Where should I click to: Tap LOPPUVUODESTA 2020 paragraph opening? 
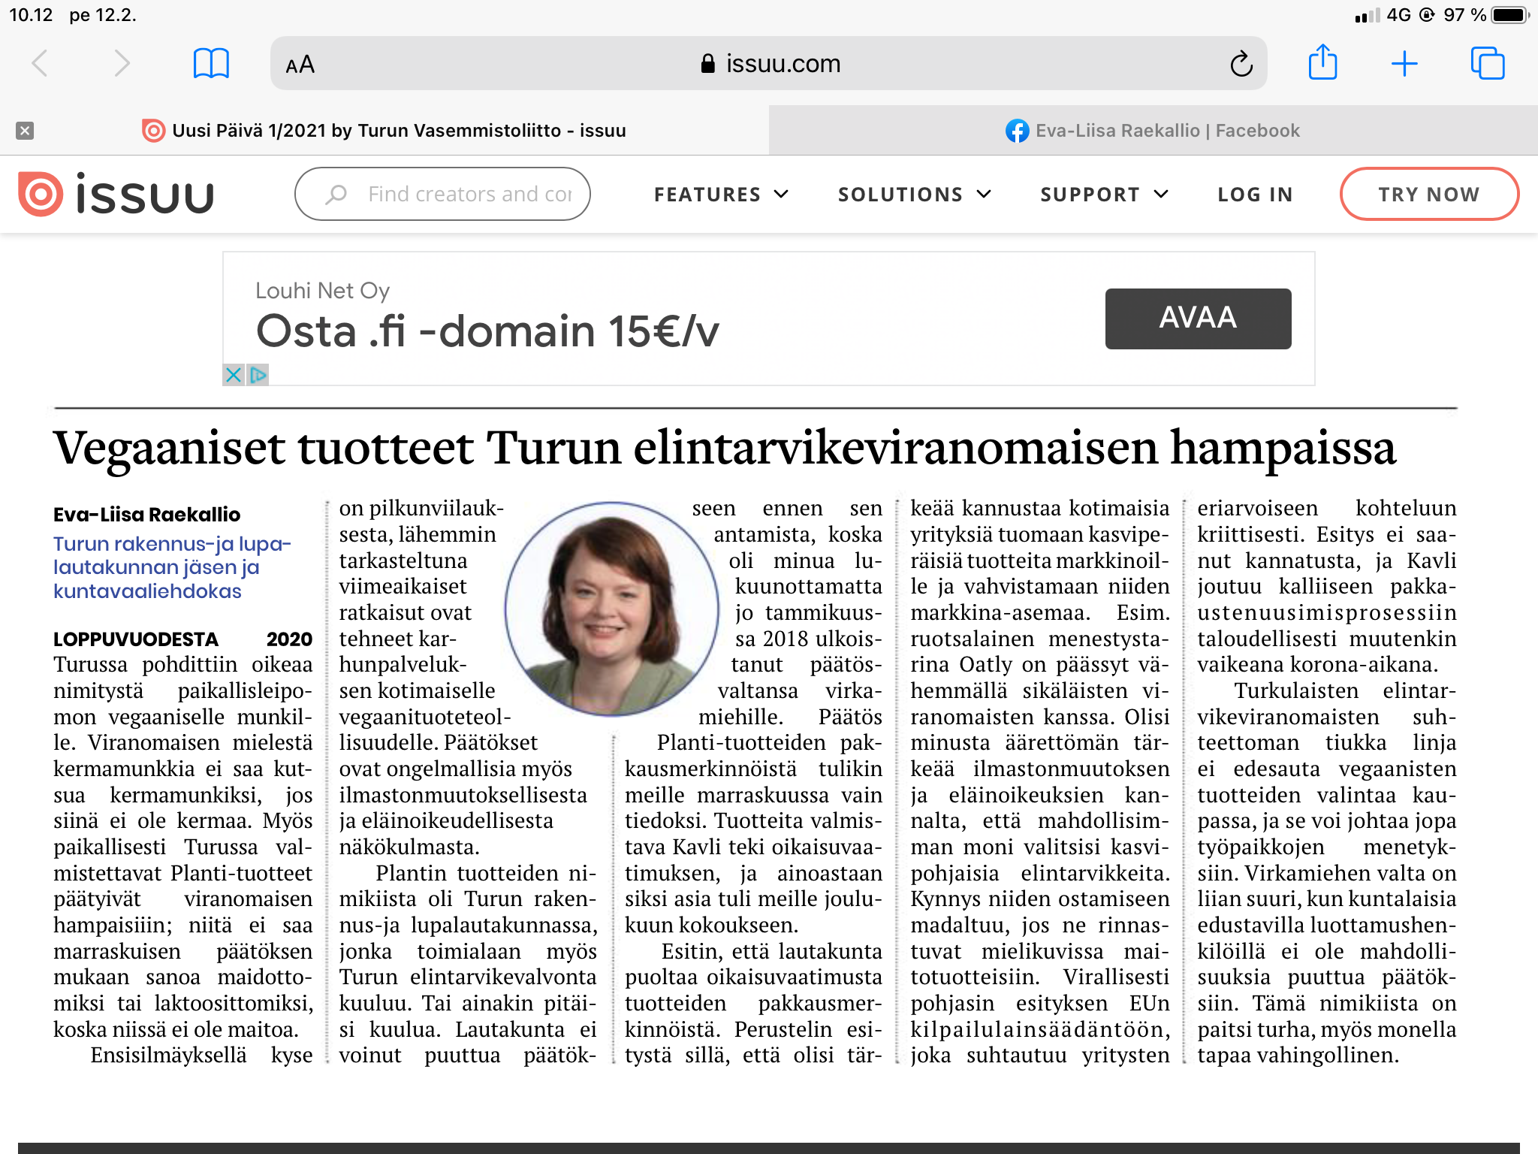[182, 639]
